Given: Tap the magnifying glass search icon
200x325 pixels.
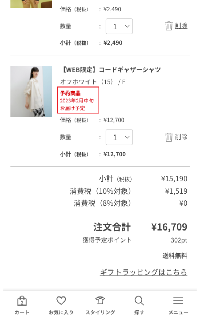Looking at the screenshot, I should pos(139,301).
